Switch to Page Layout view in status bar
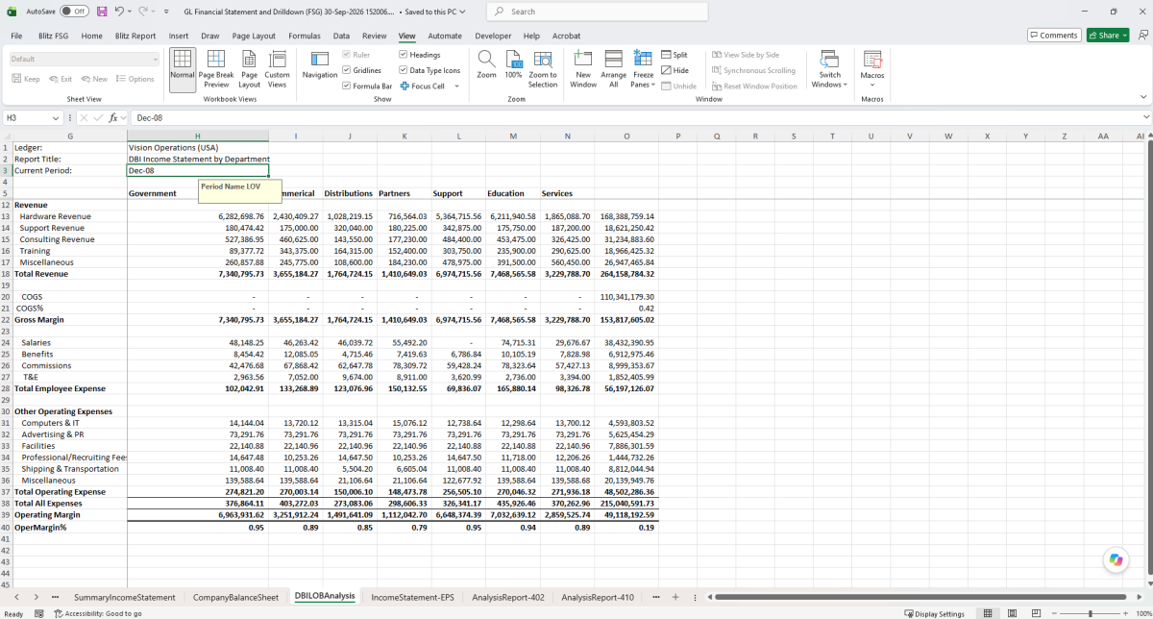Image resolution: width=1153 pixels, height=619 pixels. tap(1011, 613)
